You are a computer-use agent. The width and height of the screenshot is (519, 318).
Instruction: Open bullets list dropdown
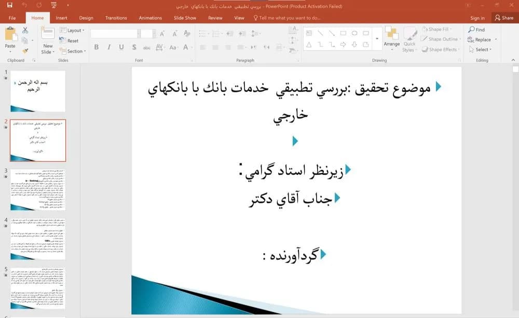(204, 33)
